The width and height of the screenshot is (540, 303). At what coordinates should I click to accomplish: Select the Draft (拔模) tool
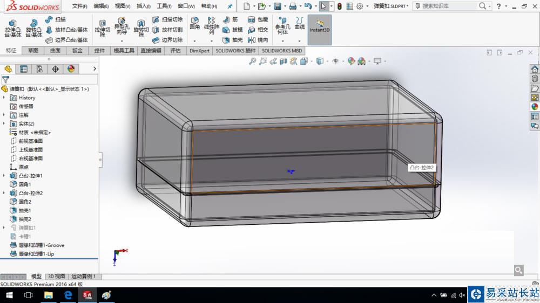tap(232, 30)
